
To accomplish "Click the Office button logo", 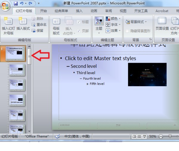I will pyautogui.click(x=6, y=6).
